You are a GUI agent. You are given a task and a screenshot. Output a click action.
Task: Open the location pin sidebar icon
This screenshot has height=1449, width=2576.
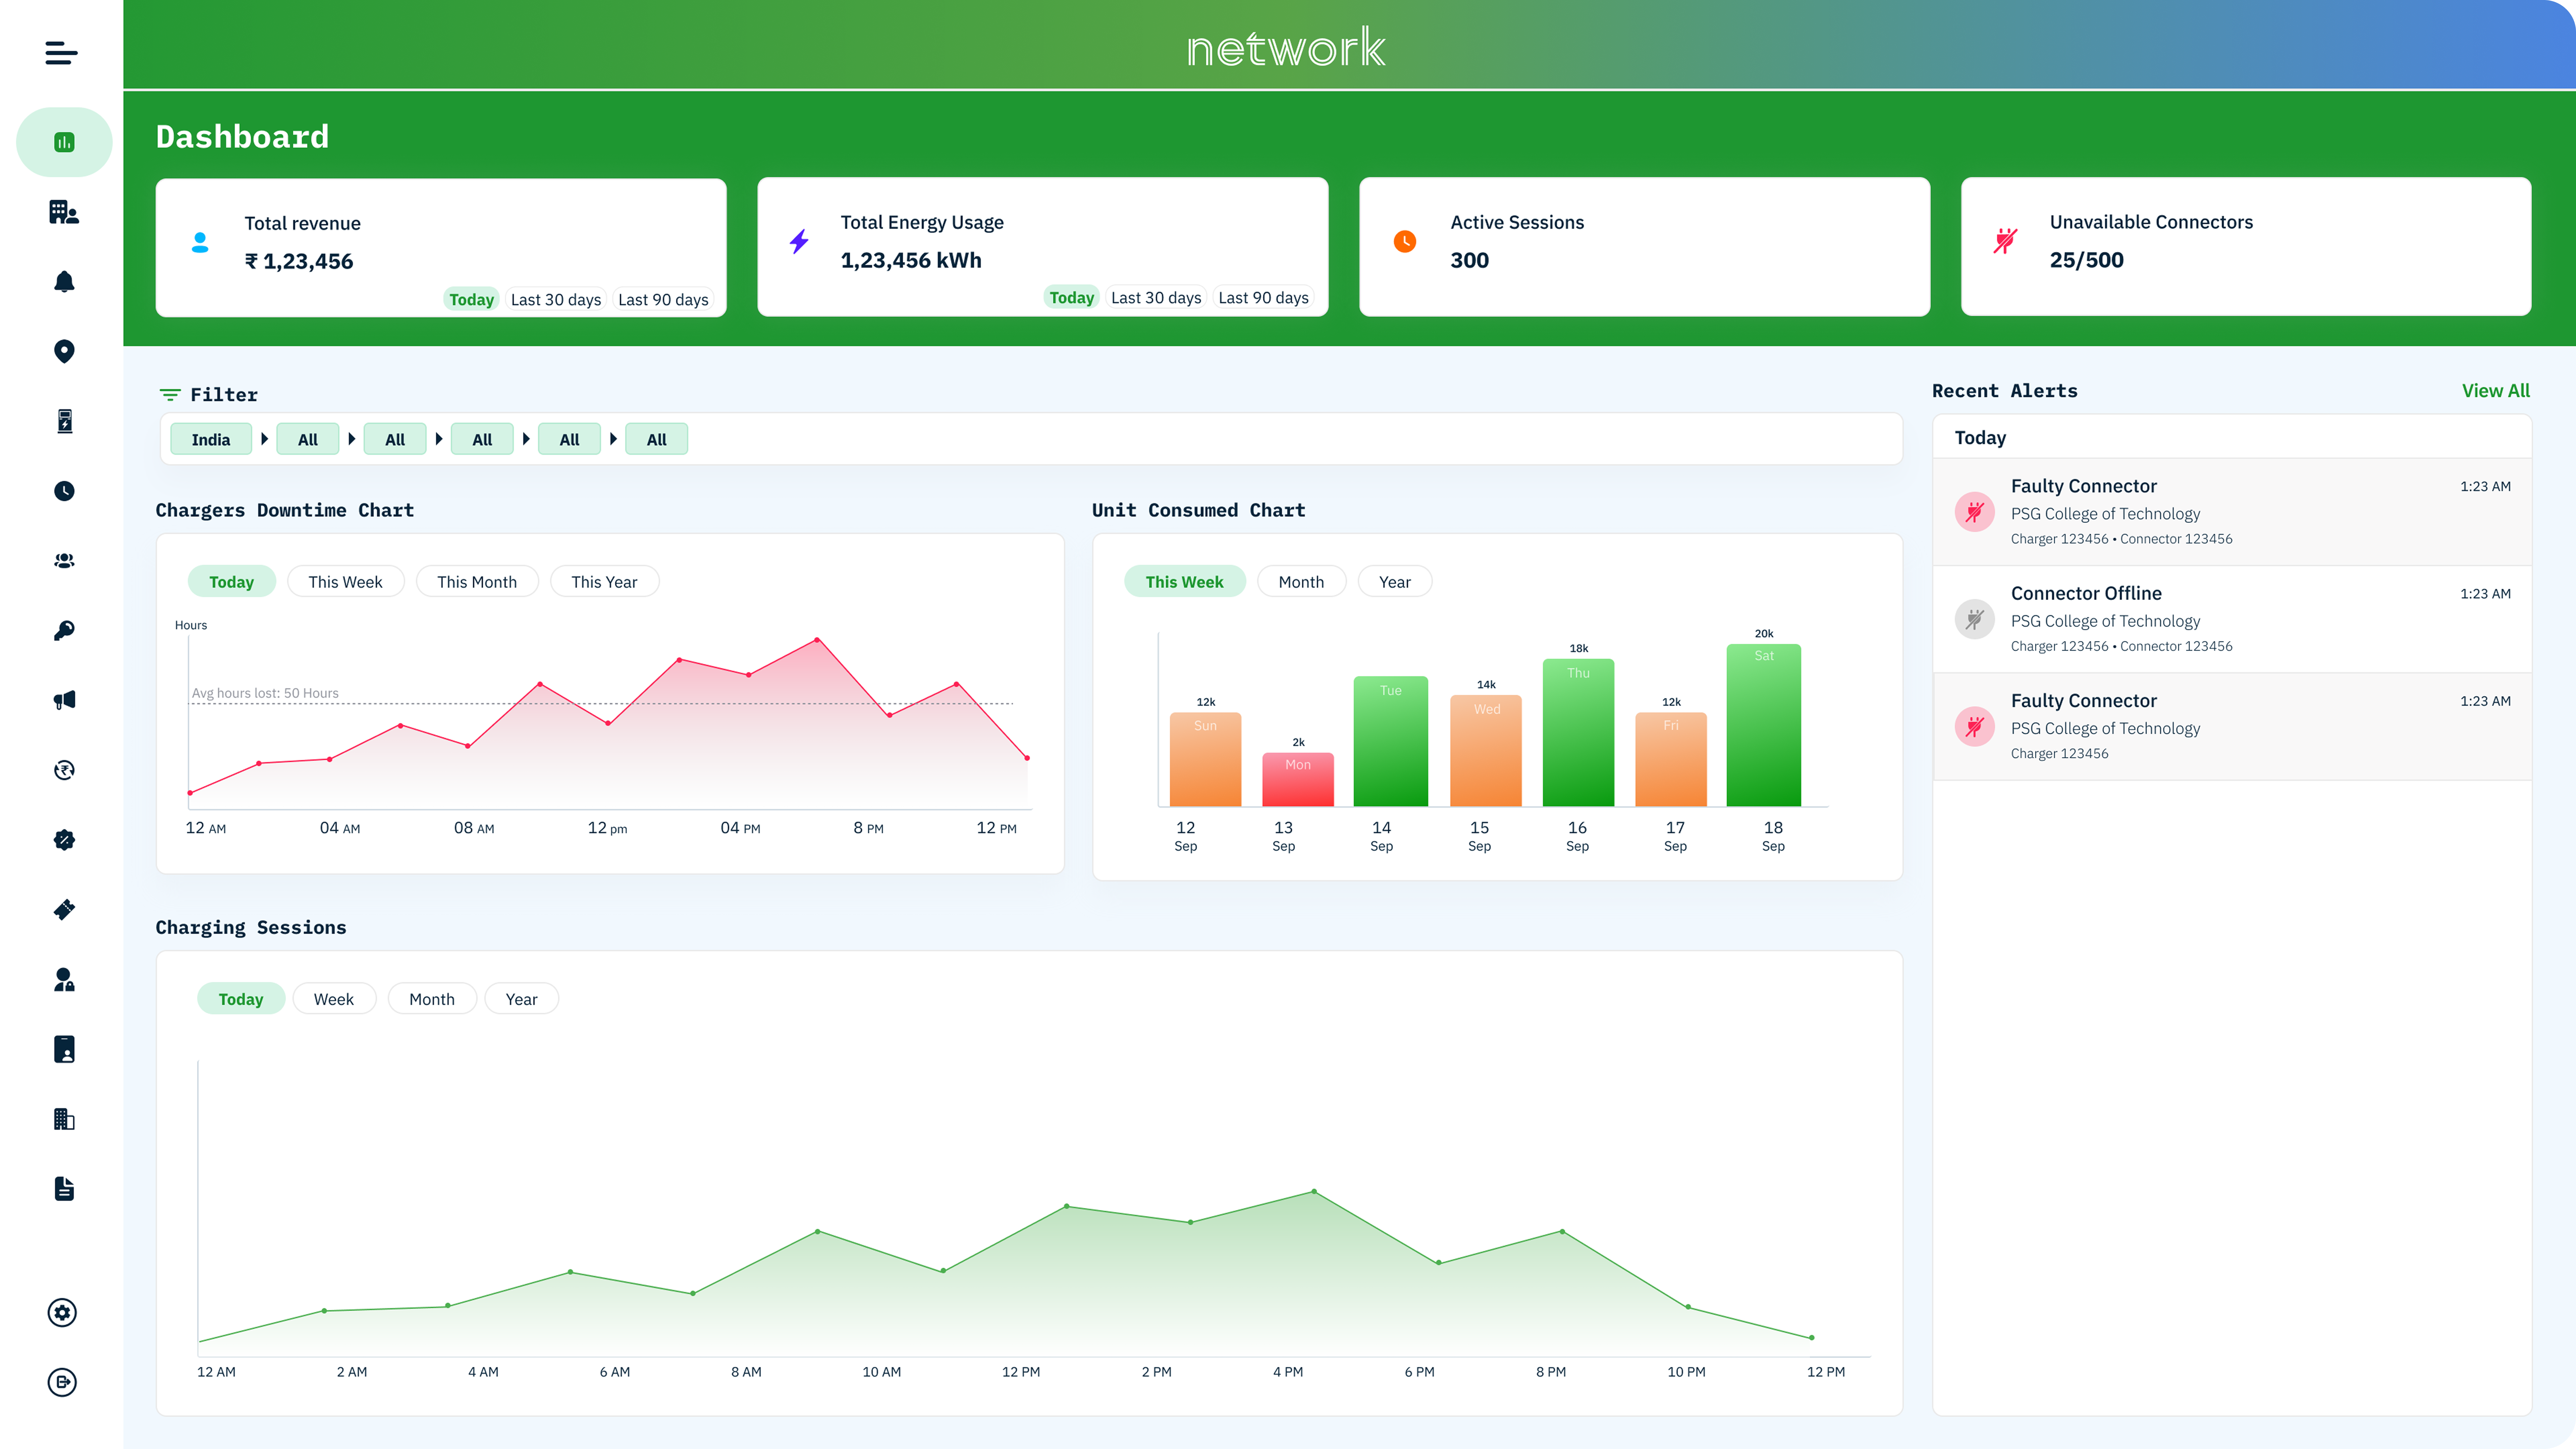64,351
